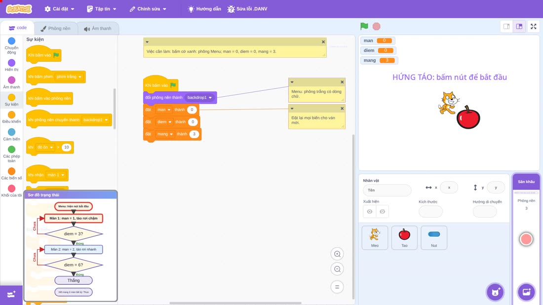Switch to small stage layout
This screenshot has height=305, width=543.
pyautogui.click(x=506, y=26)
